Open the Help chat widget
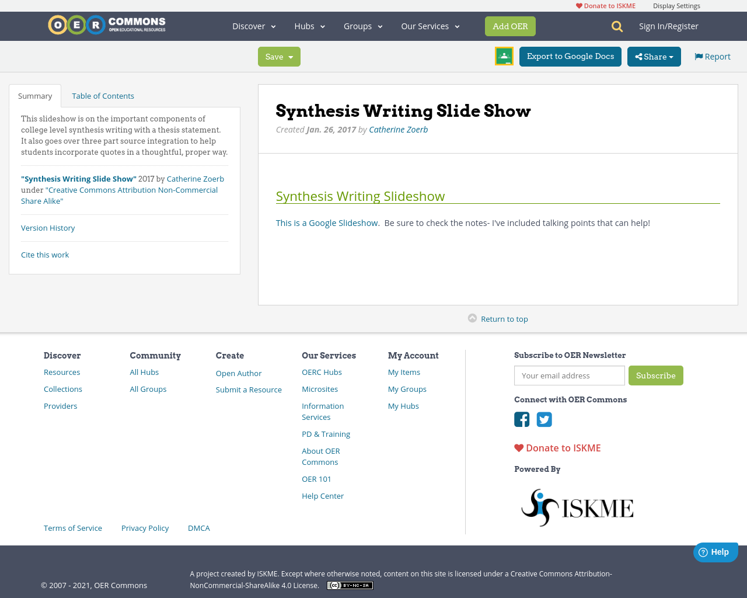Image resolution: width=747 pixels, height=598 pixels. (x=715, y=551)
